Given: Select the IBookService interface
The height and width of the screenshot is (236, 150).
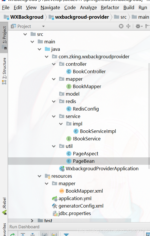Looking at the screenshot, I should [x=87, y=139].
